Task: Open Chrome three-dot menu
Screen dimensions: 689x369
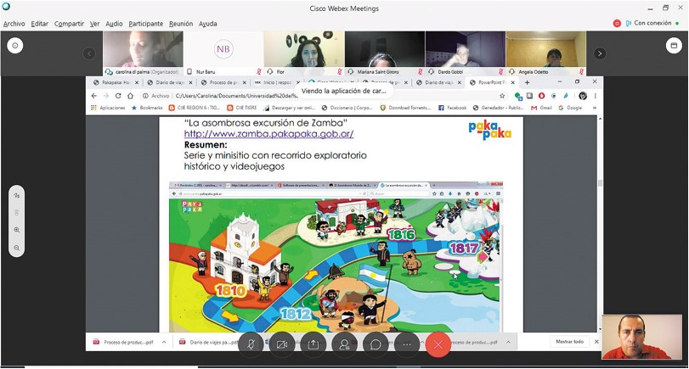Action: pyautogui.click(x=595, y=96)
